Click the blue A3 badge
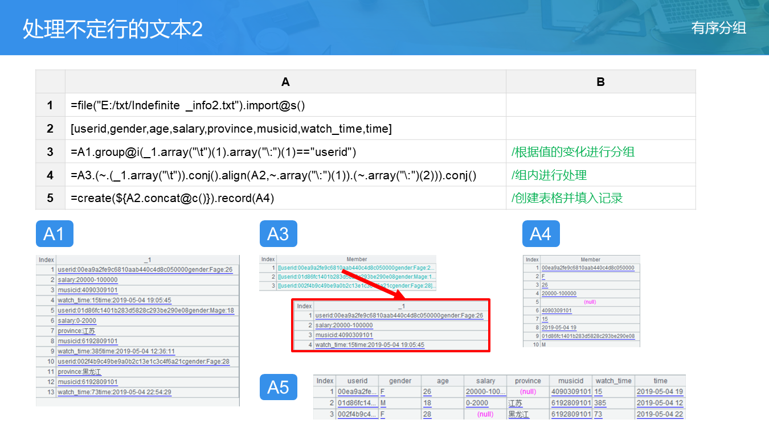The height and width of the screenshot is (432, 769). pos(278,234)
